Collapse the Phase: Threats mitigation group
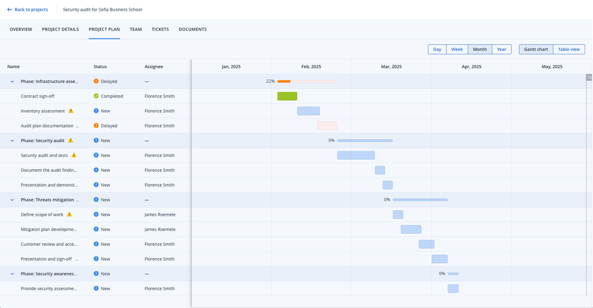The image size is (593, 308). point(12,200)
